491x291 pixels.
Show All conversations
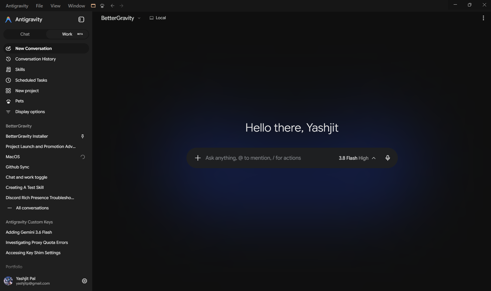click(46, 208)
